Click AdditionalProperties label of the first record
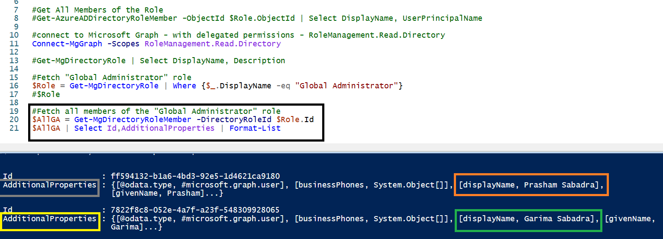 [x=49, y=185]
